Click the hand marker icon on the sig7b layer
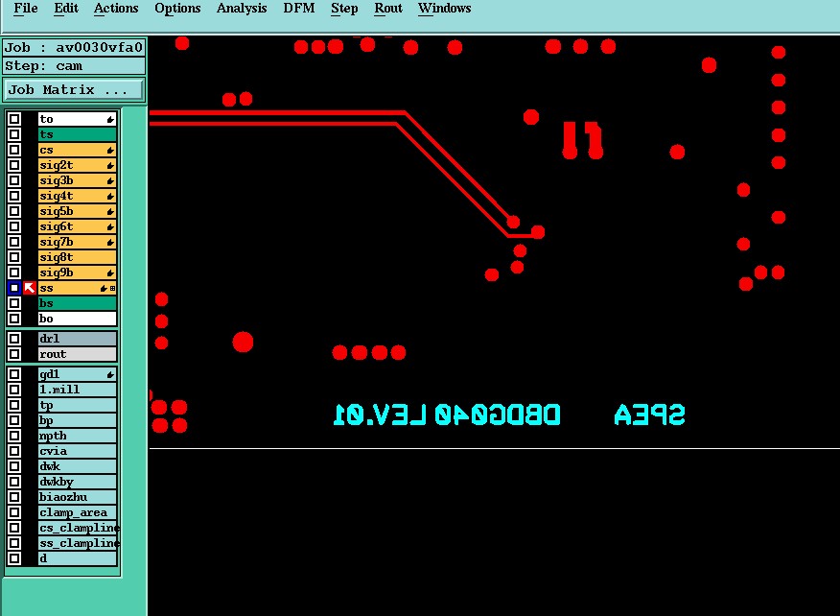Image resolution: width=840 pixels, height=616 pixels. click(x=110, y=243)
